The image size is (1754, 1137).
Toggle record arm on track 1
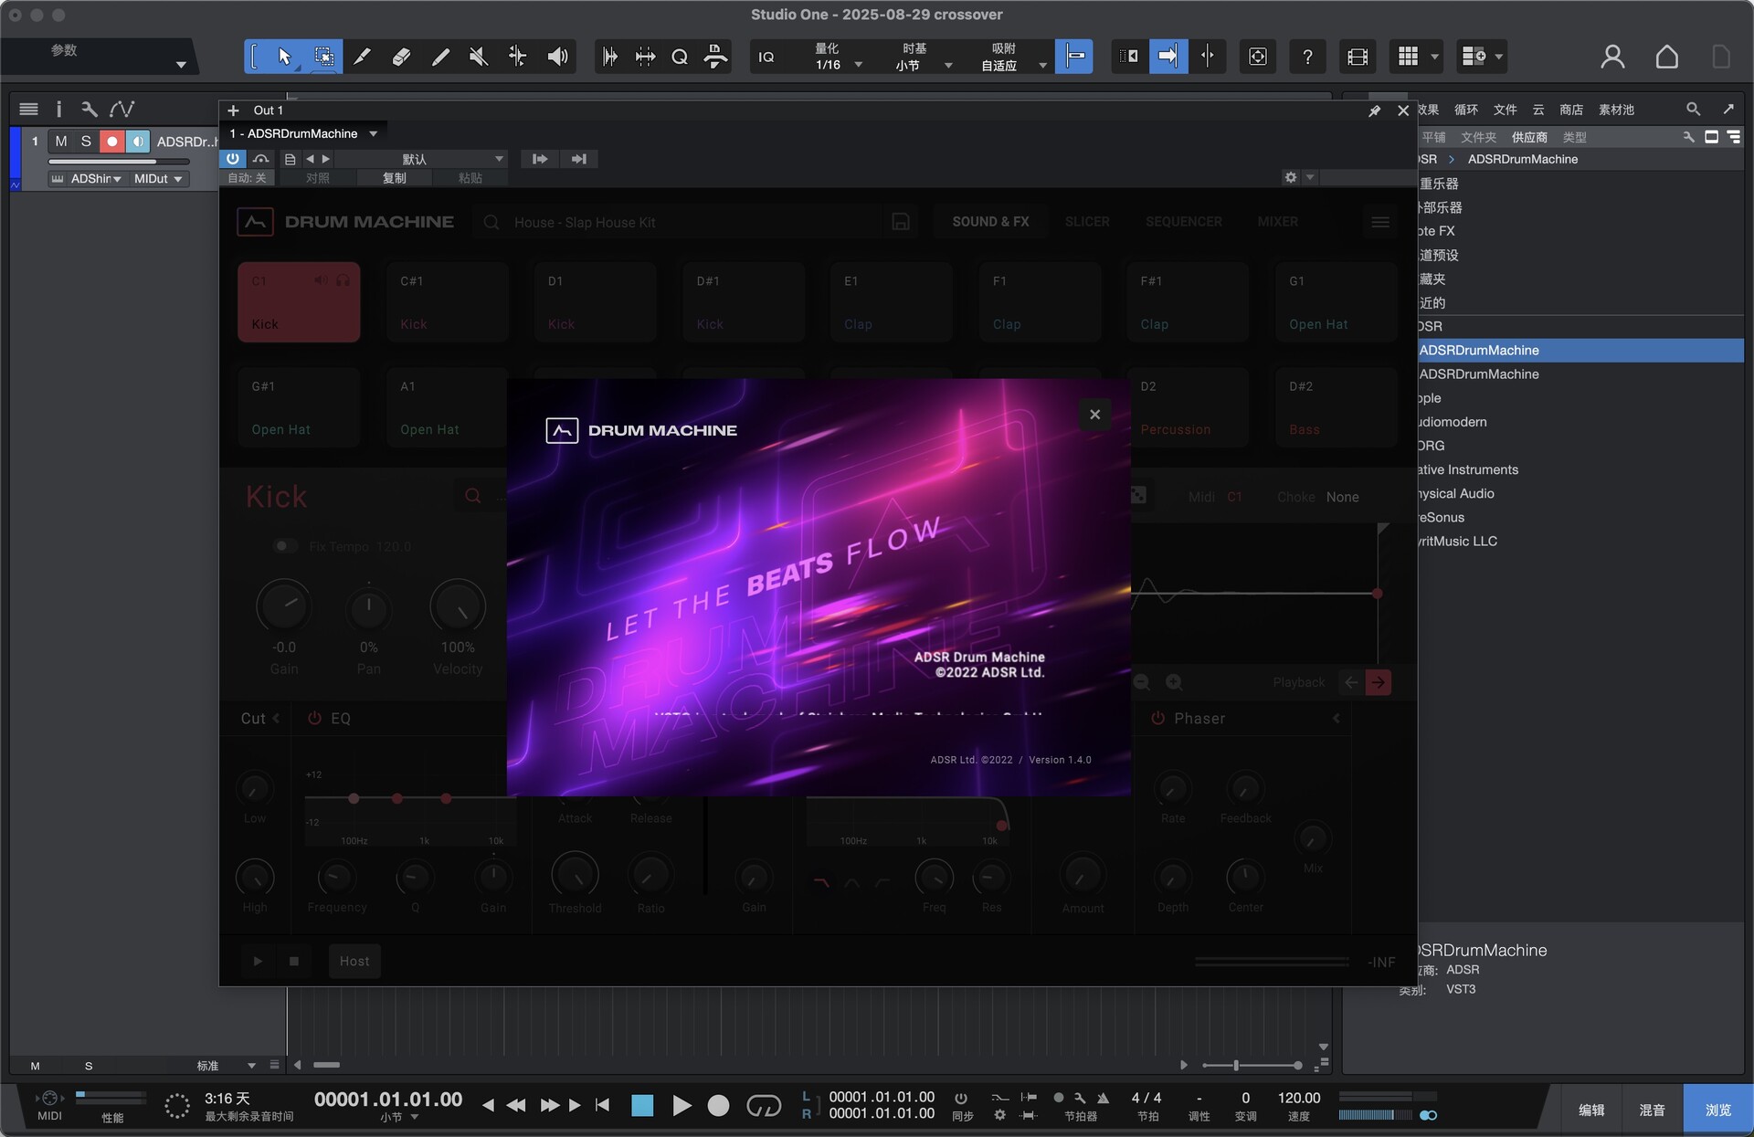111,142
